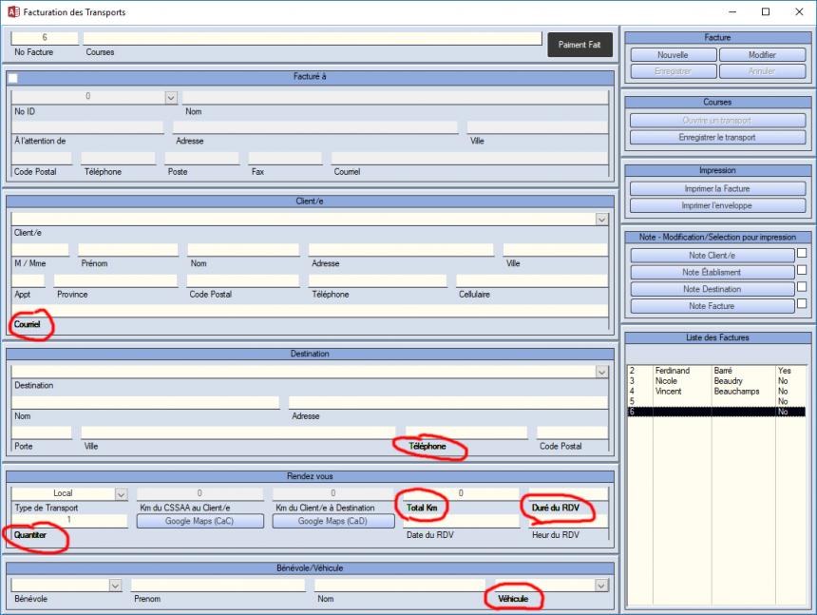Image resolution: width=817 pixels, height=615 pixels.
Task: Click the Access application icon in title bar
Action: pos(12,12)
